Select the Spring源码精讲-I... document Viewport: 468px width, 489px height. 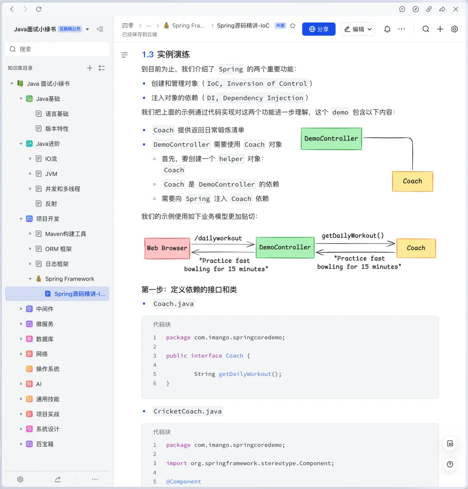(57, 294)
